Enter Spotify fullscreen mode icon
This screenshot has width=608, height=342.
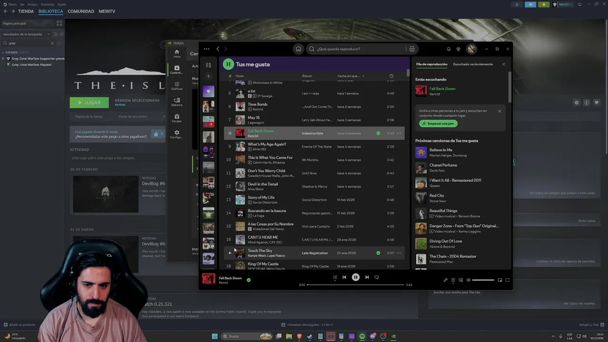tap(507, 280)
